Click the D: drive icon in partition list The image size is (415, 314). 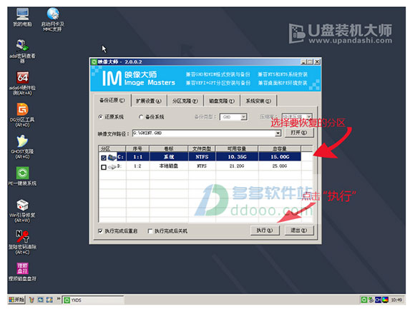[x=112, y=166]
